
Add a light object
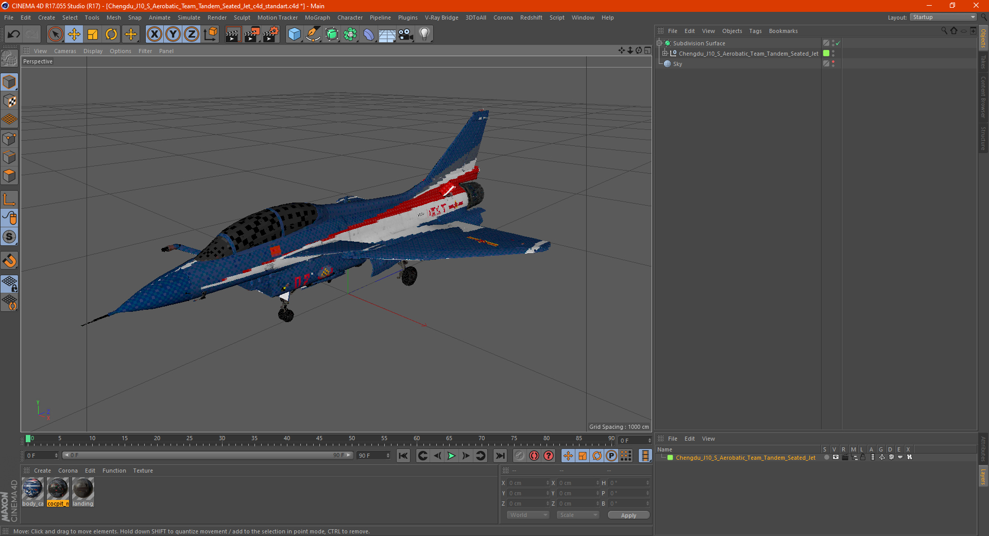[x=424, y=35]
